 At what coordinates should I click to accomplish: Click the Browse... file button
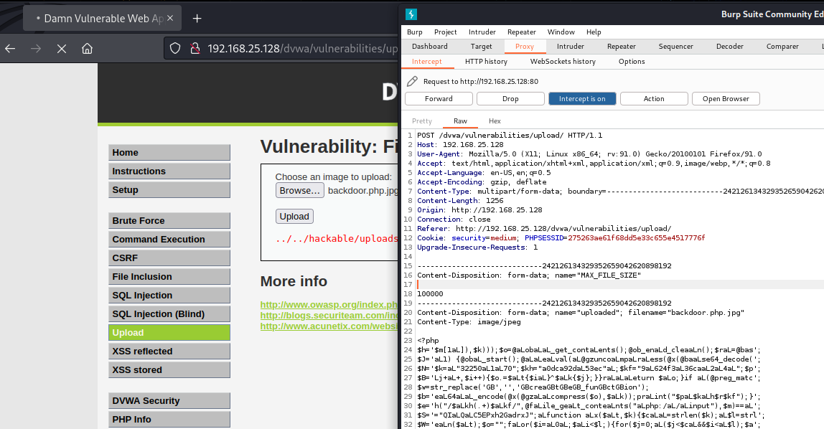click(x=299, y=191)
